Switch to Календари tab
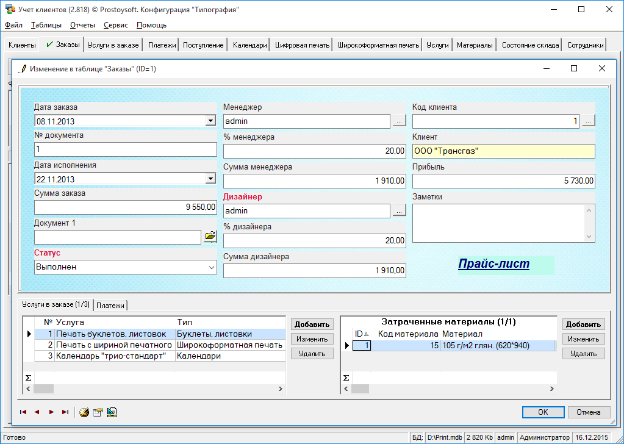Image resolution: width=624 pixels, height=444 pixels. (250, 45)
